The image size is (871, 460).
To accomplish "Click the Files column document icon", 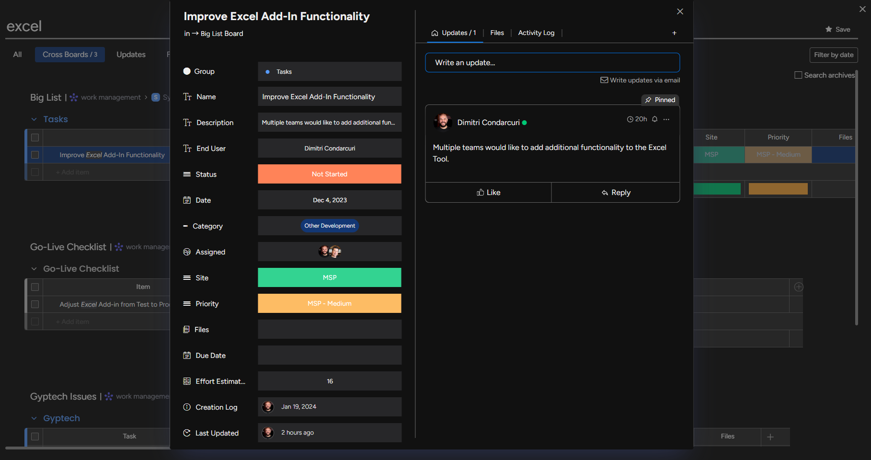I will (186, 330).
